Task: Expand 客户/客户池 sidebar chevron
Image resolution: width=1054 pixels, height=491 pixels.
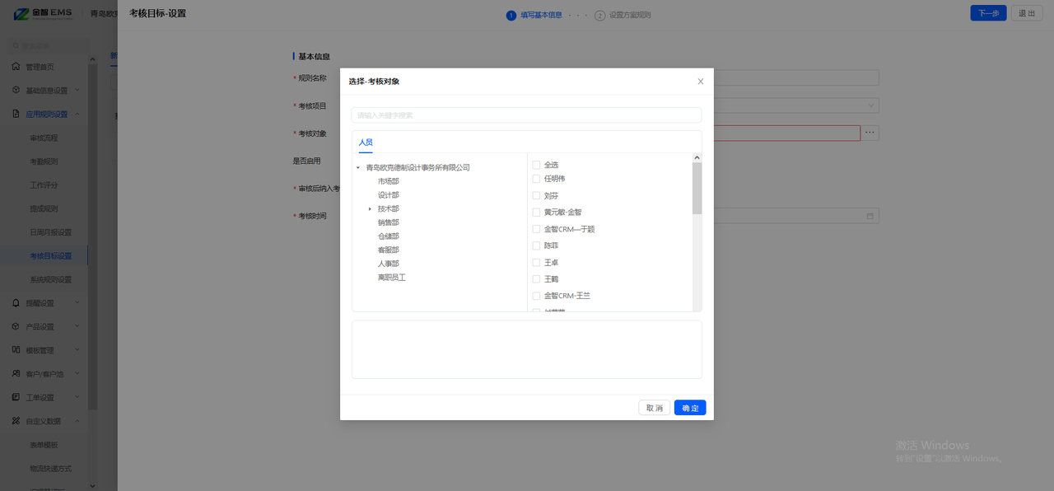Action: tap(77, 374)
